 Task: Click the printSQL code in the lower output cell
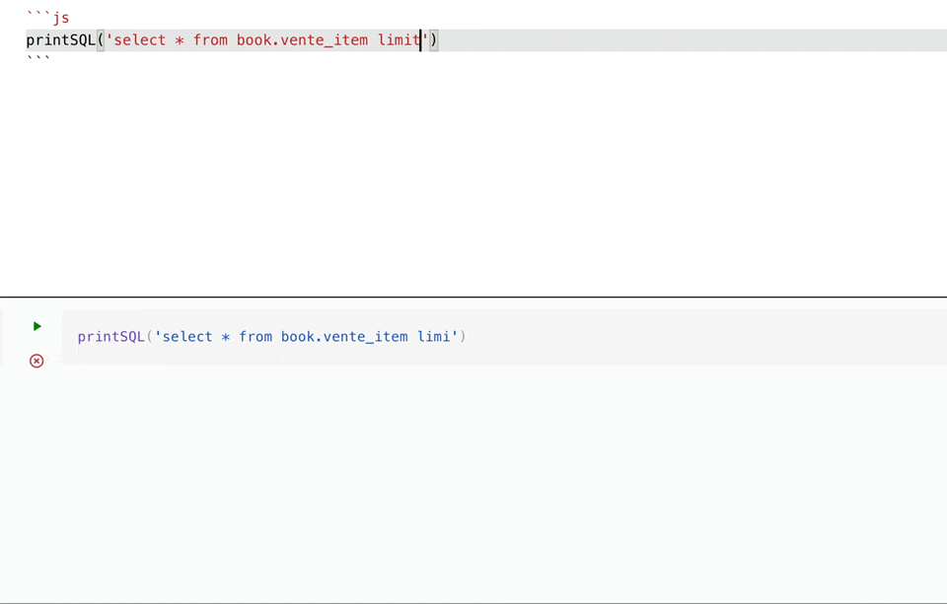(272, 337)
